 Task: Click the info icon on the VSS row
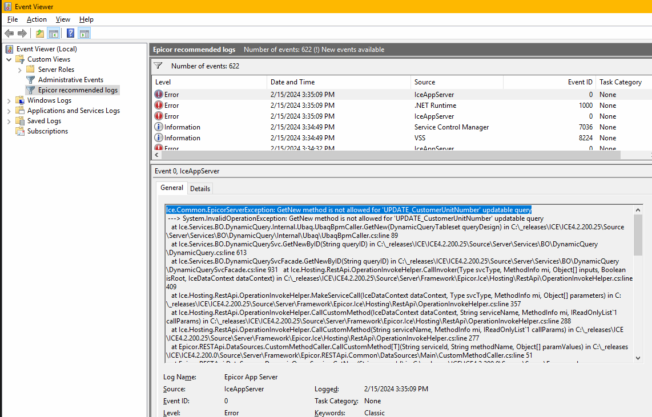(x=158, y=138)
